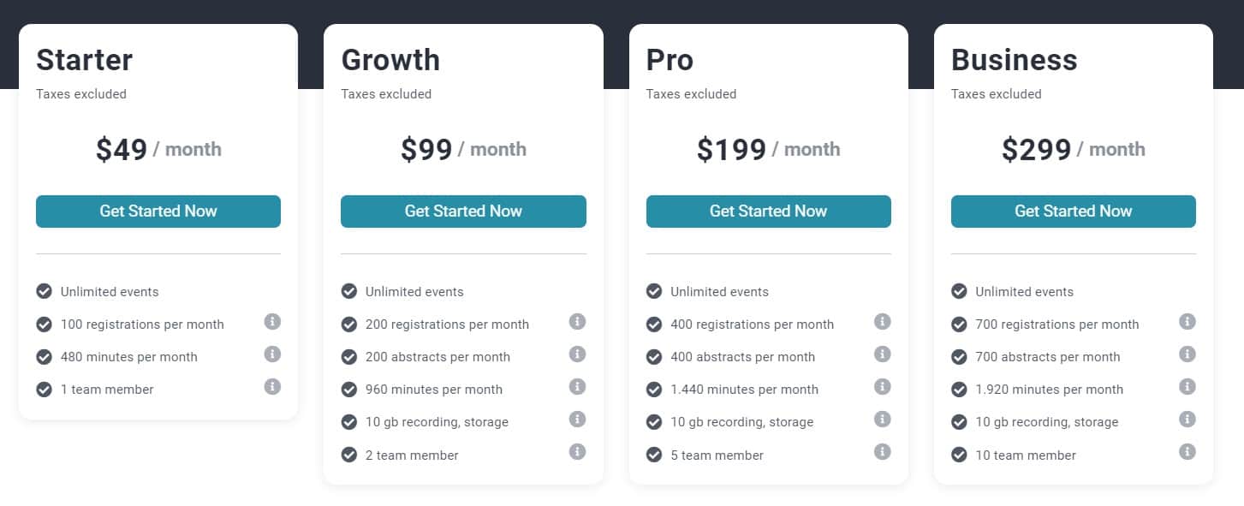Click the info icon for 2 team member
The width and height of the screenshot is (1244, 506).
[578, 453]
